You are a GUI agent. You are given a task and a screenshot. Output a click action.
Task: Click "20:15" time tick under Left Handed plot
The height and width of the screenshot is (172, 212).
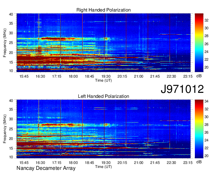122,163
